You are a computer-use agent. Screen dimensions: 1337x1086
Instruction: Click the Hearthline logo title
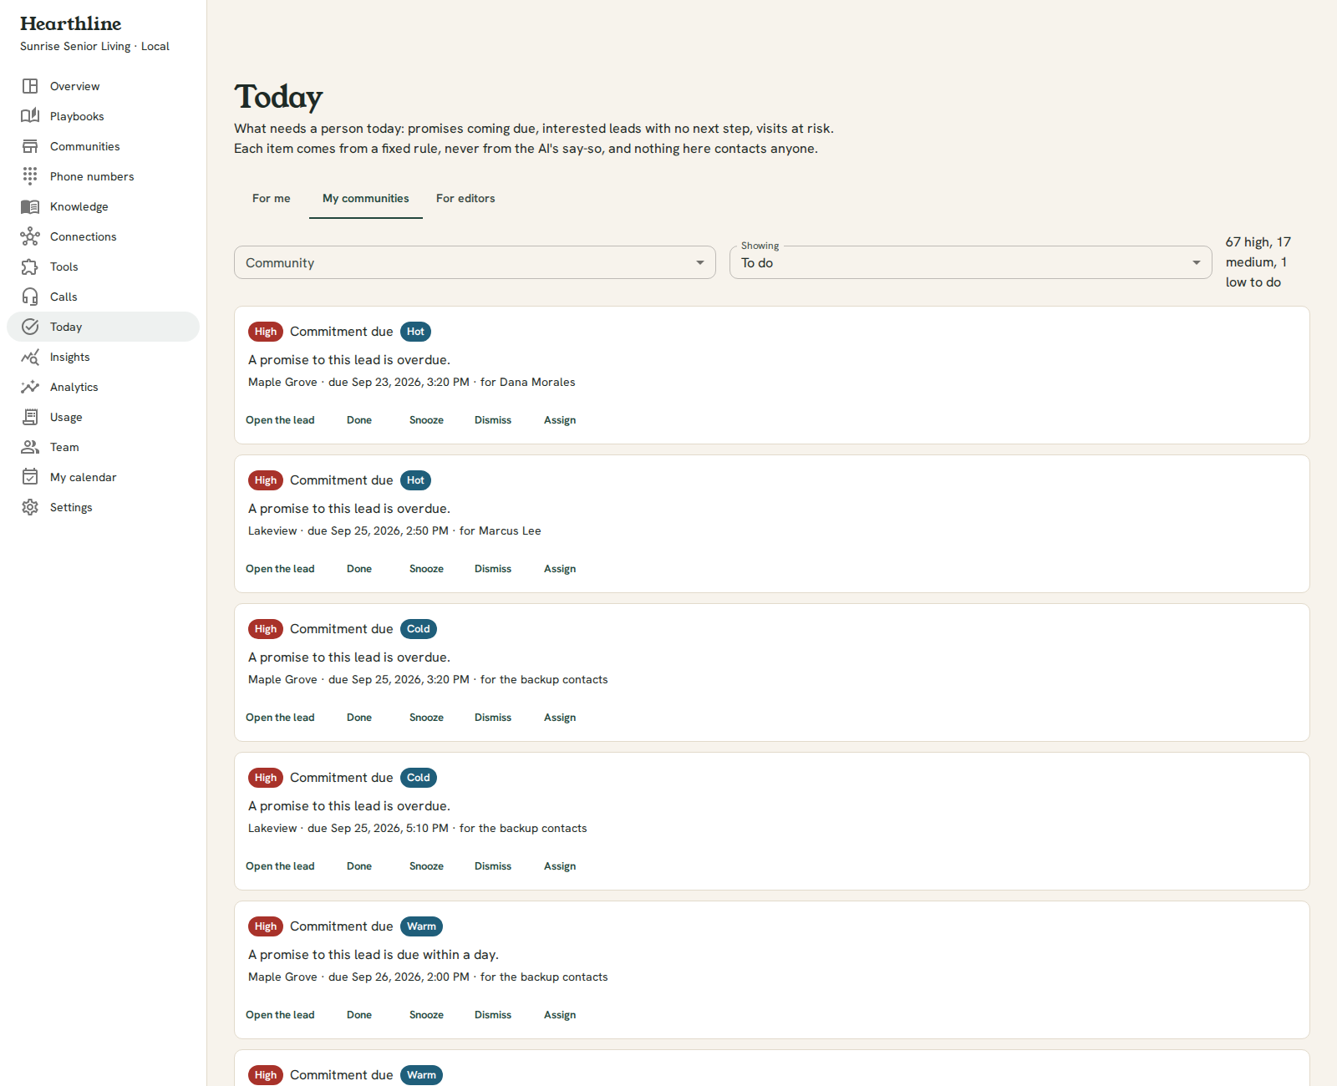pos(71,23)
